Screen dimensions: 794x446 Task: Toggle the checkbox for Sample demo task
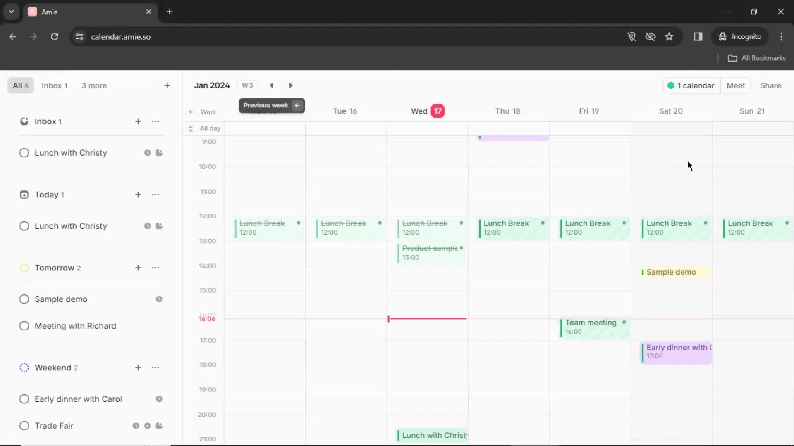pyautogui.click(x=24, y=299)
